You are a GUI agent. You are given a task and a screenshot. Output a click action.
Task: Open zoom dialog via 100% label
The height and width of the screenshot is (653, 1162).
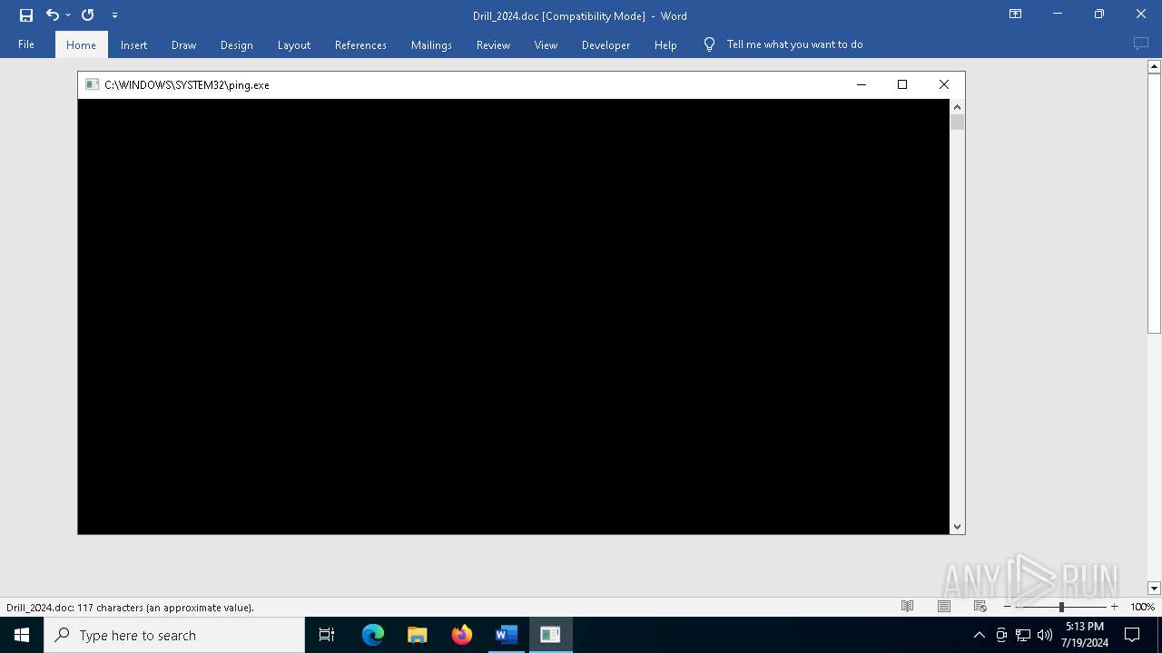pos(1142,607)
